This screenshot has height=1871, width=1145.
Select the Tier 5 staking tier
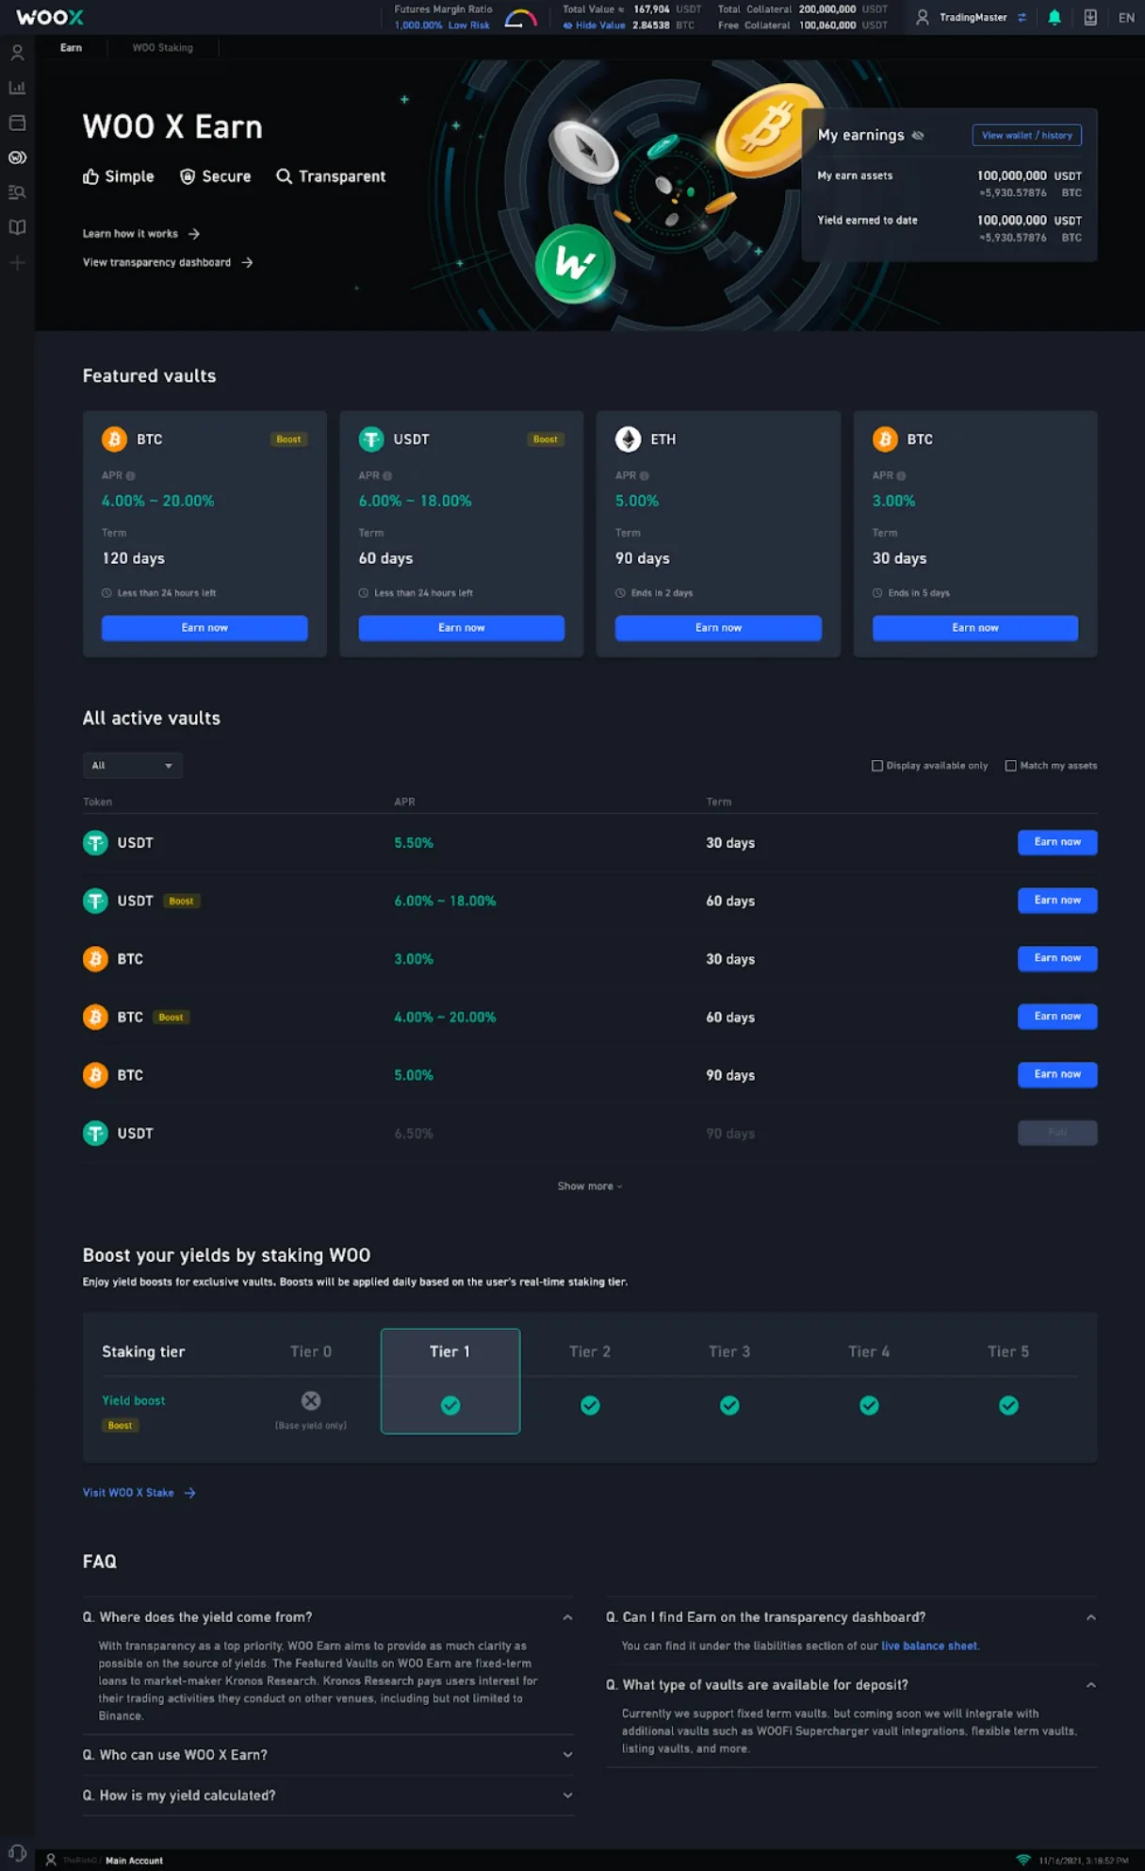coord(1008,1351)
